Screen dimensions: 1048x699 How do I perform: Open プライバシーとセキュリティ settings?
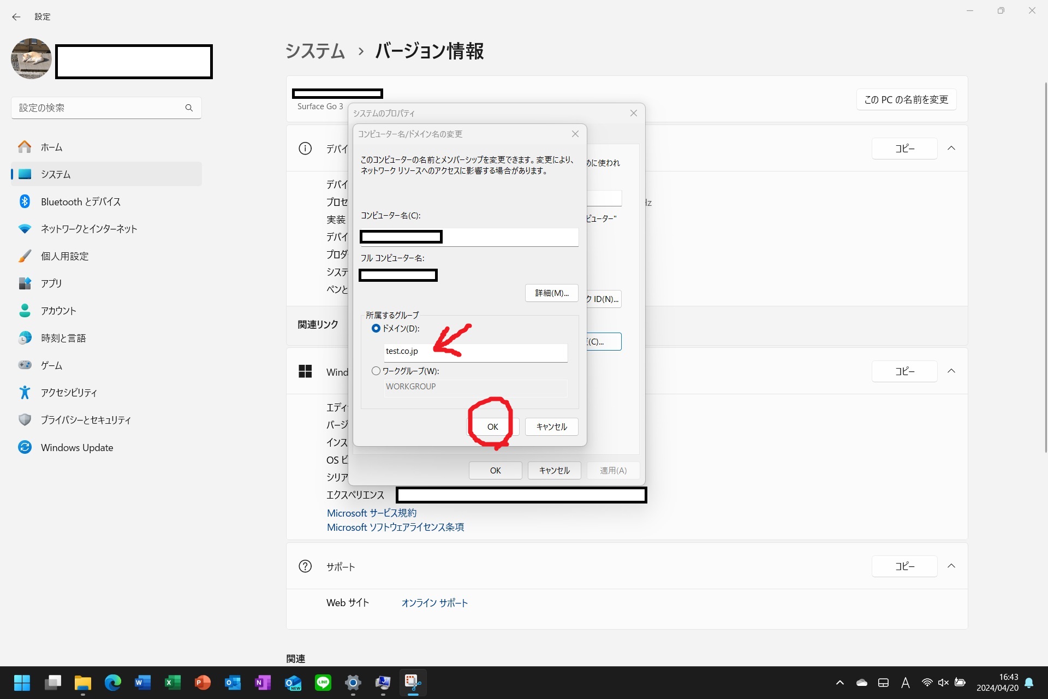point(85,420)
